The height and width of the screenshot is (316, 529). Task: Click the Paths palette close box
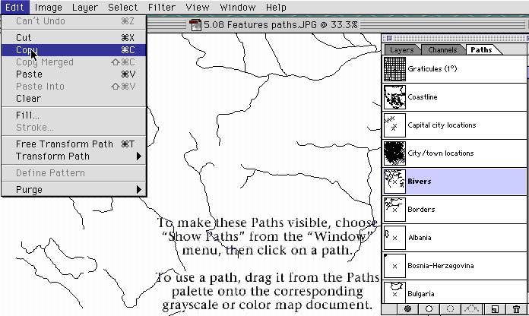(389, 36)
